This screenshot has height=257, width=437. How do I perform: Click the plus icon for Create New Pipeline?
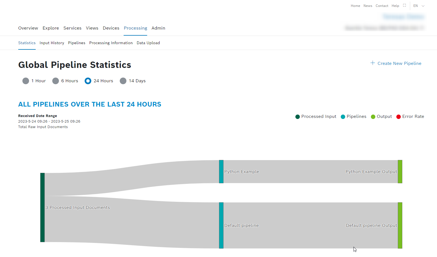[373, 63]
